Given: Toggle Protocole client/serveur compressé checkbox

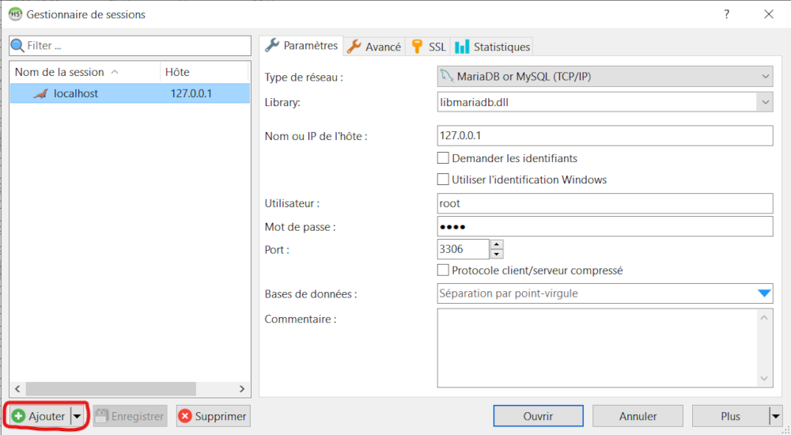Looking at the screenshot, I should (443, 270).
